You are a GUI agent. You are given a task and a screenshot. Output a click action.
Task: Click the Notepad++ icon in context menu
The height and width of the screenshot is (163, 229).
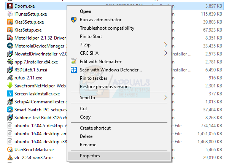74,62
